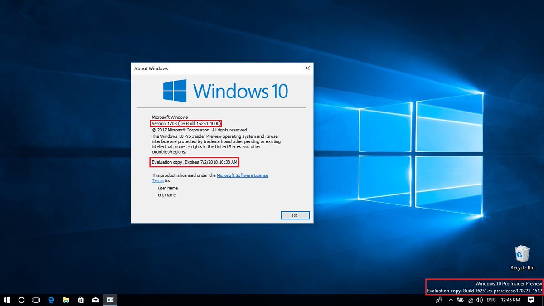Image resolution: width=544 pixels, height=306 pixels.
Task: Click OK in About Windows
Action: pos(295,215)
